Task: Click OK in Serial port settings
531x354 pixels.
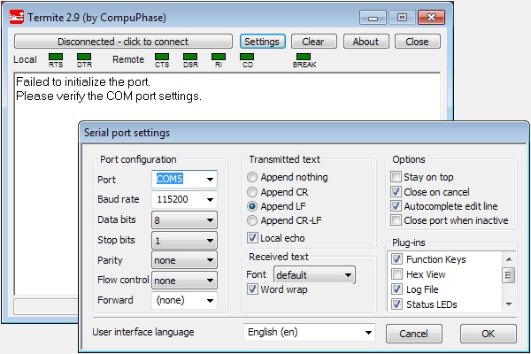Action: (x=489, y=334)
